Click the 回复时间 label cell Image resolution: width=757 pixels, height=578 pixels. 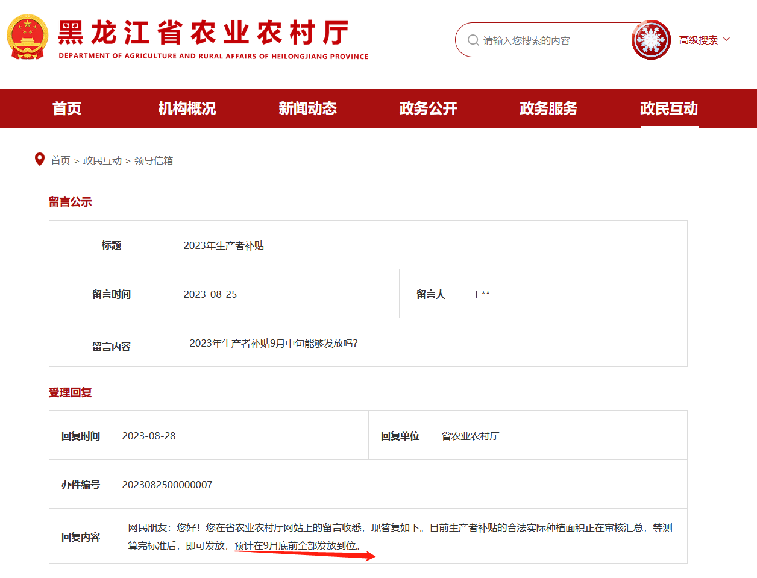pos(81,436)
